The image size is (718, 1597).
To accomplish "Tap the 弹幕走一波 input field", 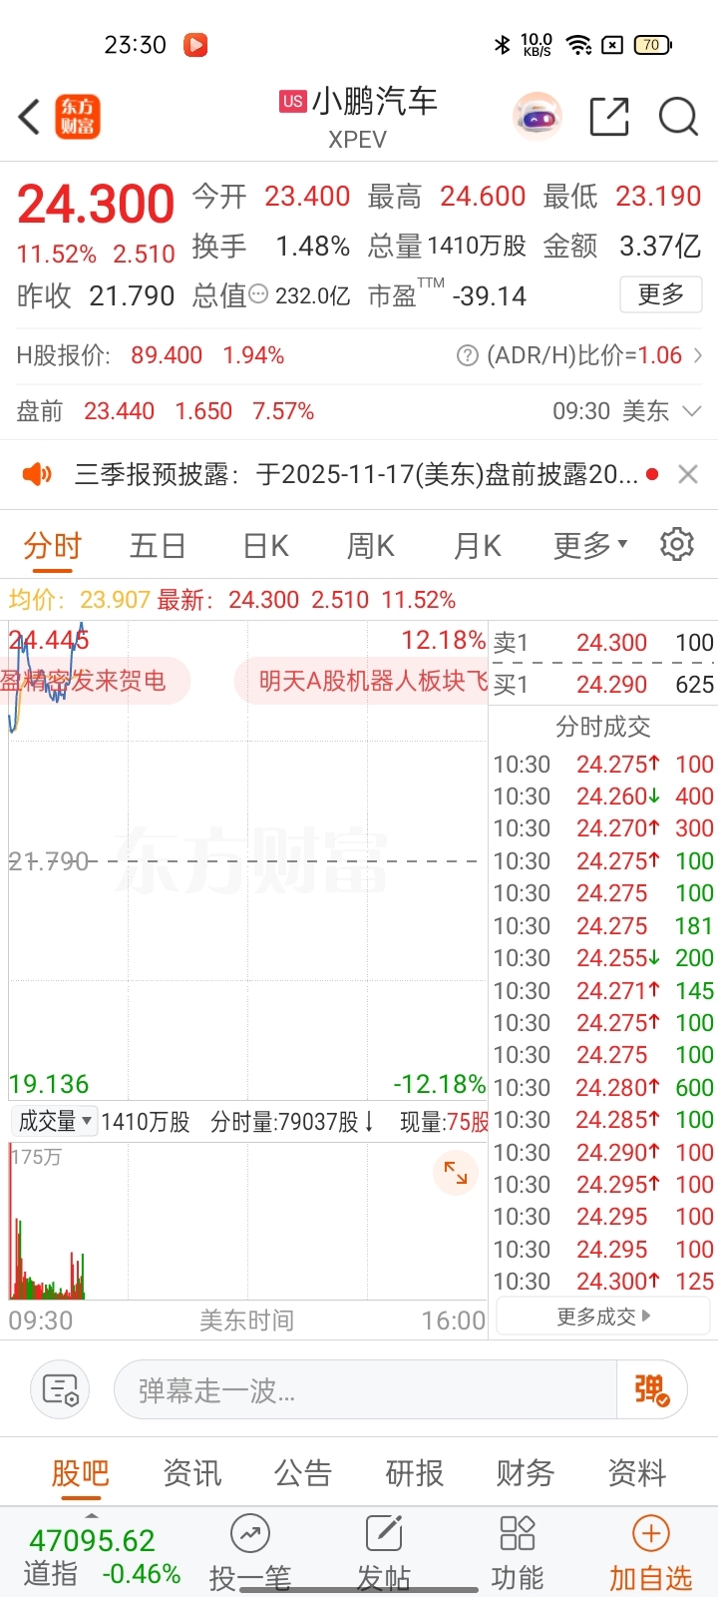I will tap(365, 1389).
